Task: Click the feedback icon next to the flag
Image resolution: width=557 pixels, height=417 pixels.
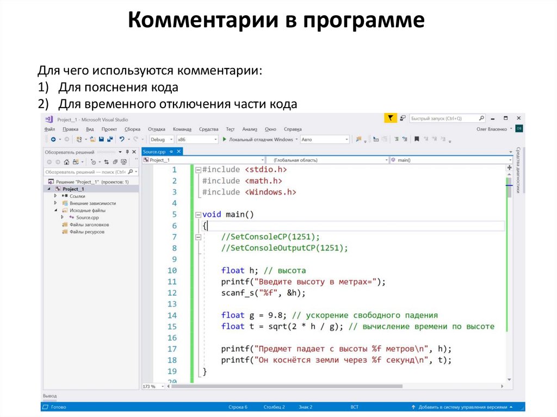Action: 403,119
